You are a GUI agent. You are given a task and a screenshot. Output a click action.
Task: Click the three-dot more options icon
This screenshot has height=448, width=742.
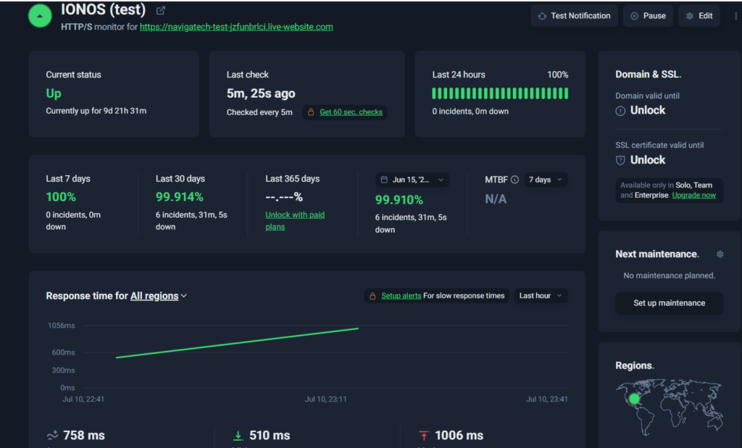click(x=735, y=16)
